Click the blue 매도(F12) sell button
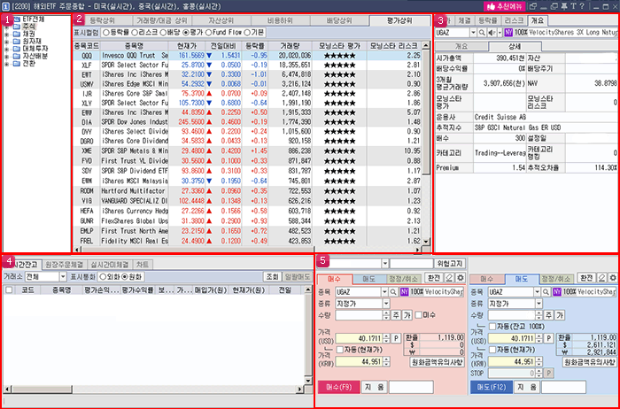 pos(491,388)
